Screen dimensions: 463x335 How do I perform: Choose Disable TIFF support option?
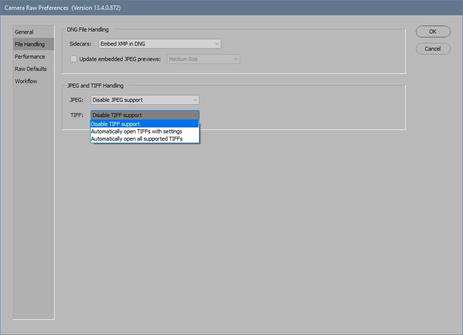(x=144, y=124)
